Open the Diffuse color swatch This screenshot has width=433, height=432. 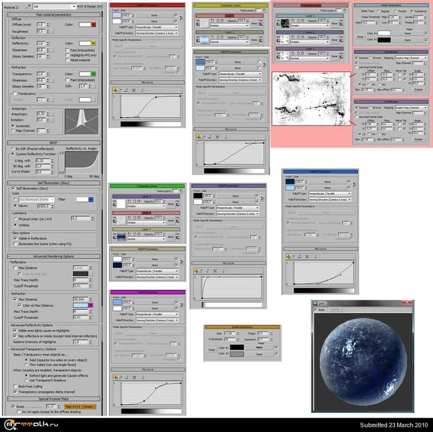[85, 25]
